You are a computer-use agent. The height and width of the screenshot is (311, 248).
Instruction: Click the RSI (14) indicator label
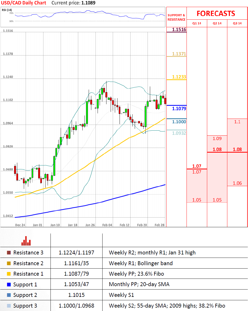coord(7,10)
